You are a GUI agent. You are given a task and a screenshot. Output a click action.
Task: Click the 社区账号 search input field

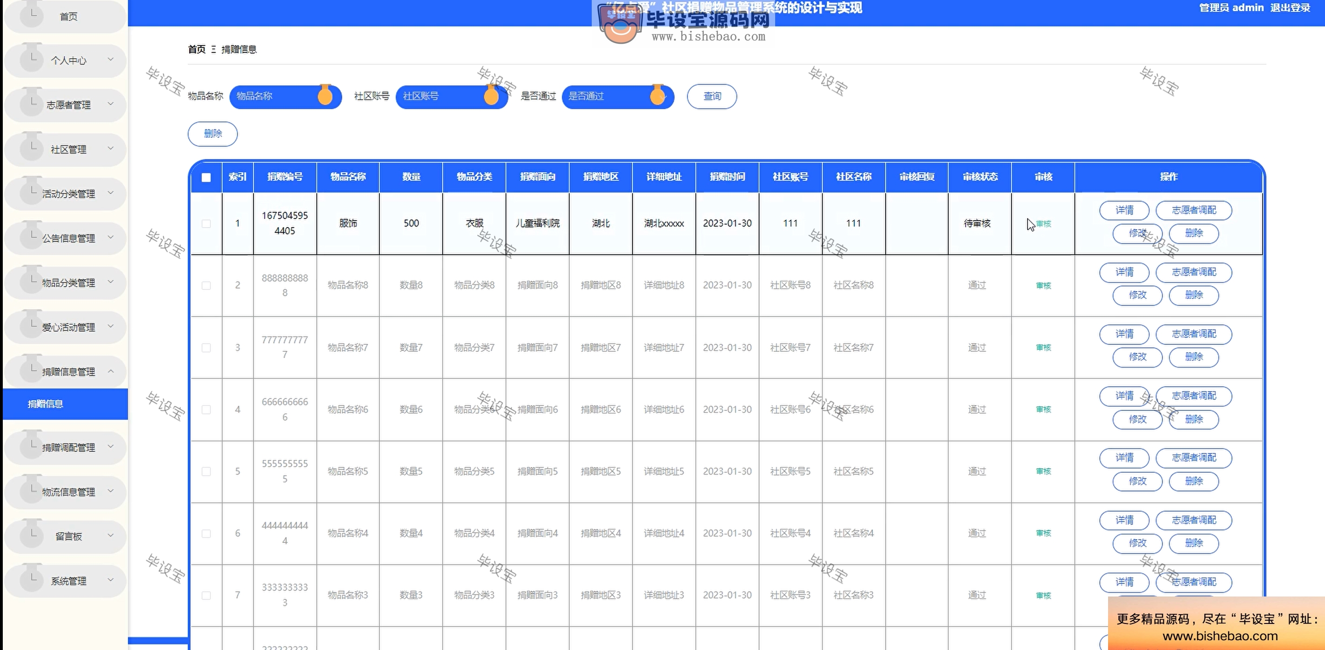click(452, 96)
